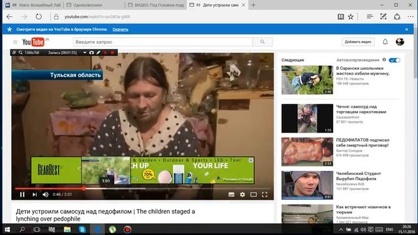Open ПЕДОФИЛАТОВ подписал себе title link
Screen dimensions: 418x235
coord(362,142)
